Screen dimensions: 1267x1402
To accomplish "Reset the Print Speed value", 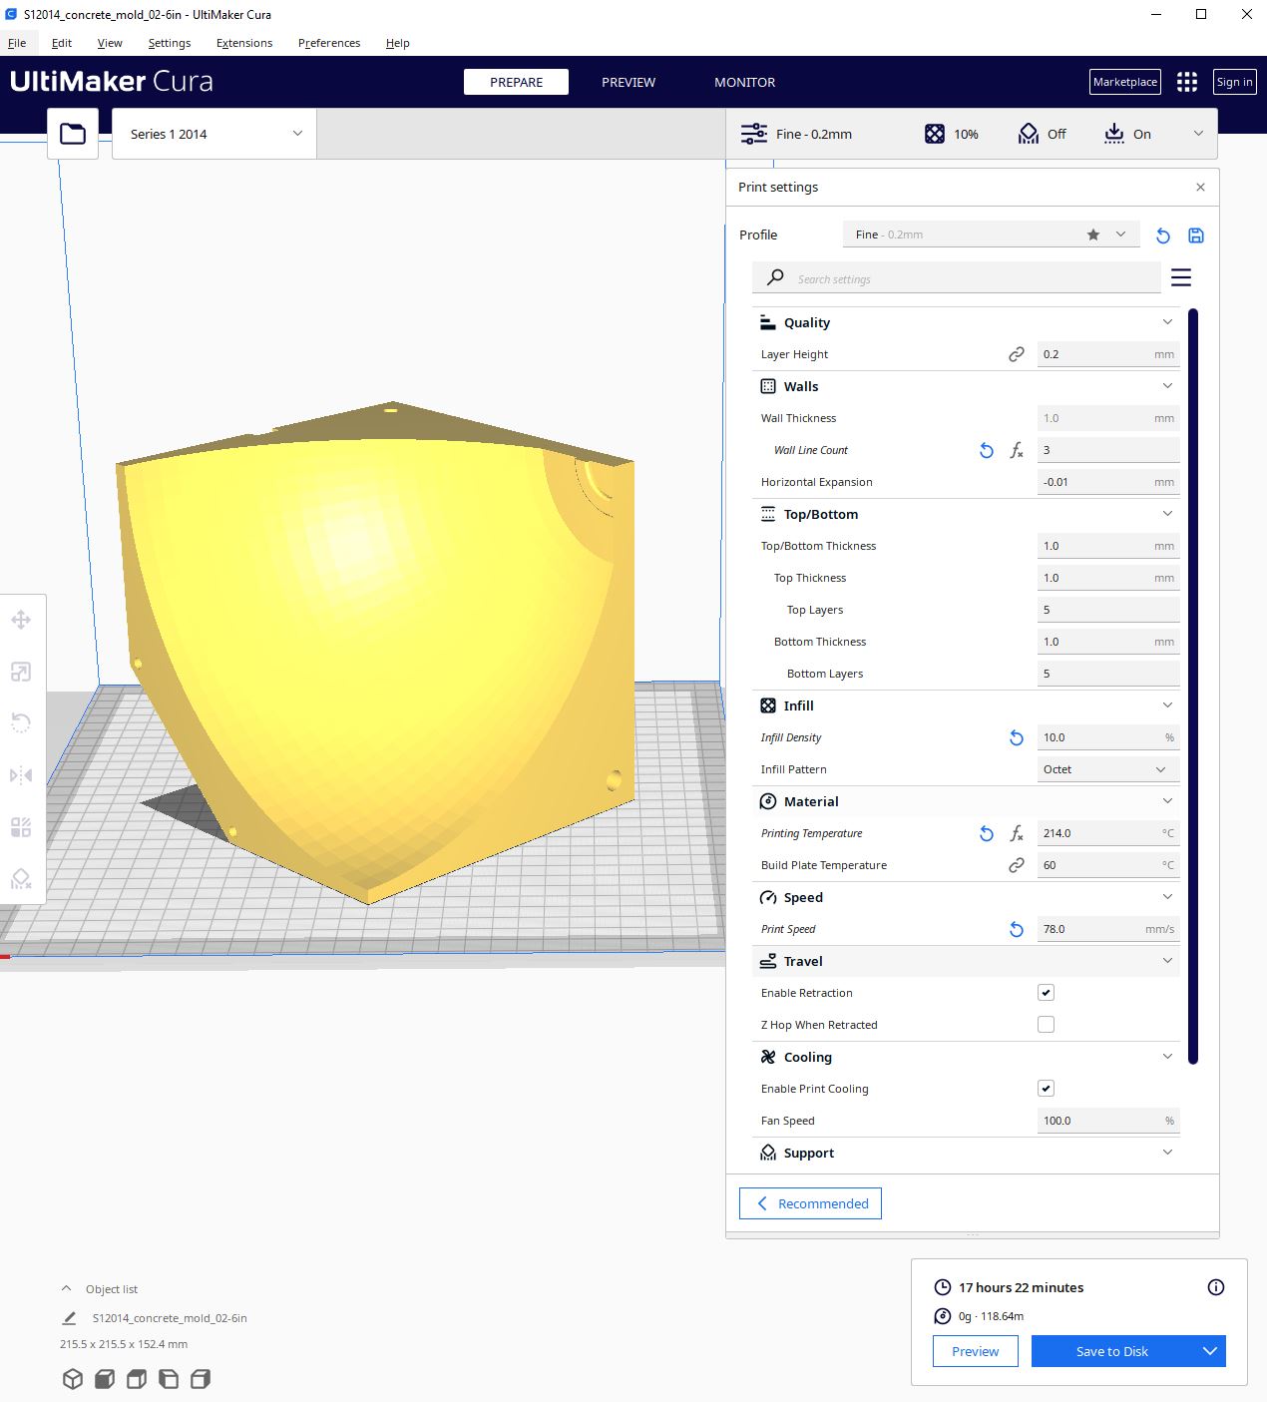I will [1017, 929].
